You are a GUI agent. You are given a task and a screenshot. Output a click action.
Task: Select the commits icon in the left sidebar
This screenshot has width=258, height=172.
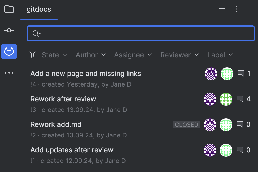pos(9,30)
